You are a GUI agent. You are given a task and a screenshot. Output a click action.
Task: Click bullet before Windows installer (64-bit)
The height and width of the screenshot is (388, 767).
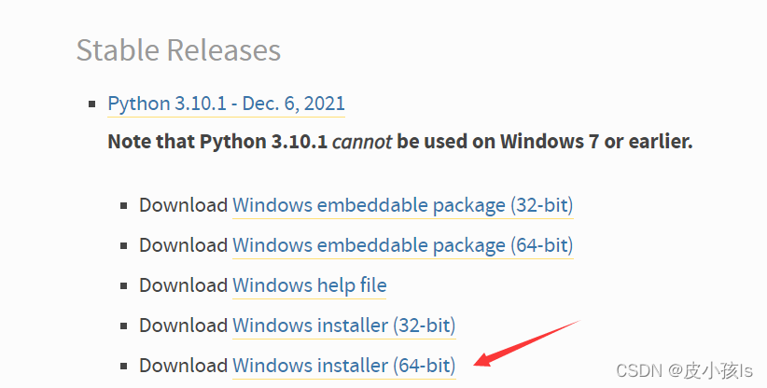point(123,367)
